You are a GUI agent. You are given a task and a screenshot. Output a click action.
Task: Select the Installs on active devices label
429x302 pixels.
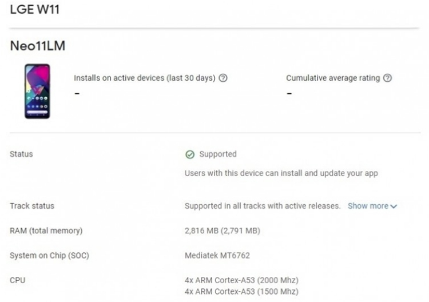pos(145,78)
